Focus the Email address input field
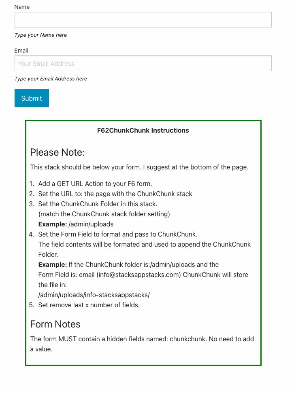This screenshot has width=294, height=393. [143, 63]
